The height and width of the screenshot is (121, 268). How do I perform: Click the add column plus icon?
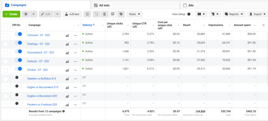pyautogui.click(x=264, y=25)
